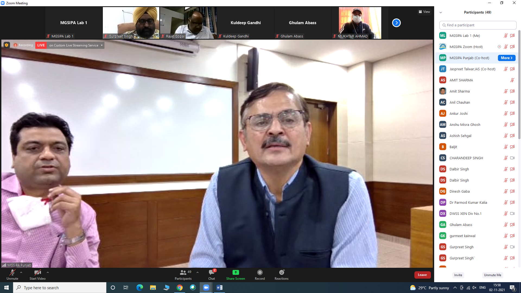This screenshot has width=521, height=293.
Task: Open the Participants panel icon
Action: click(183, 272)
